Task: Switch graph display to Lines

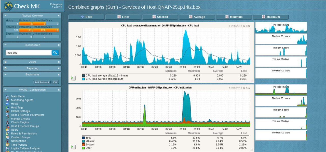Action: tap(123, 17)
